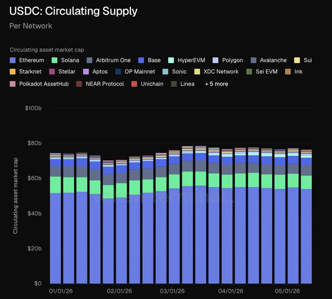Viewport: 332px width, 299px height.
Task: Select the Stellar legend icon
Action: click(52, 72)
